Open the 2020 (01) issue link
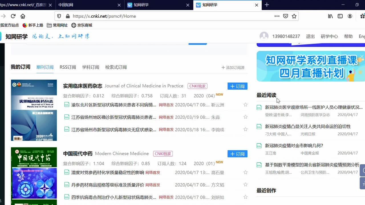 204,163
